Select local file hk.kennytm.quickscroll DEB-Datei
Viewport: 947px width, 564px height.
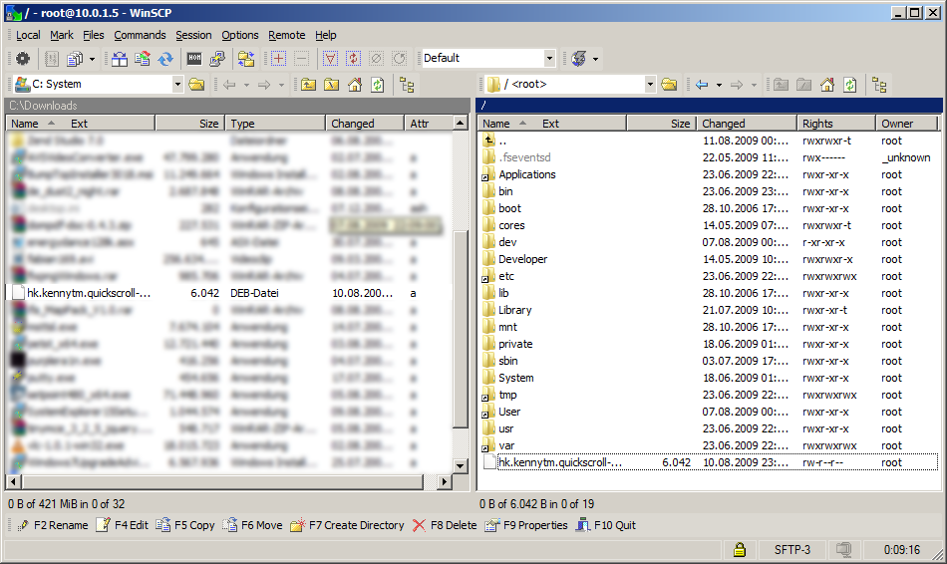tap(229, 293)
